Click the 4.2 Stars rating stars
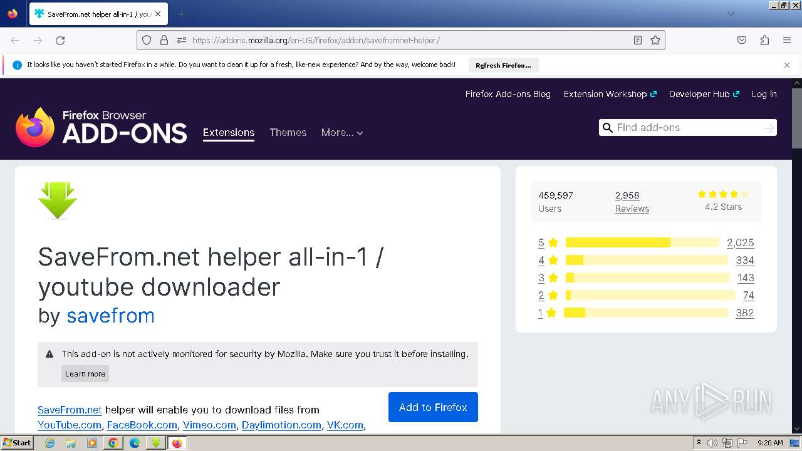Image resolution: width=802 pixels, height=451 pixels. (x=723, y=194)
